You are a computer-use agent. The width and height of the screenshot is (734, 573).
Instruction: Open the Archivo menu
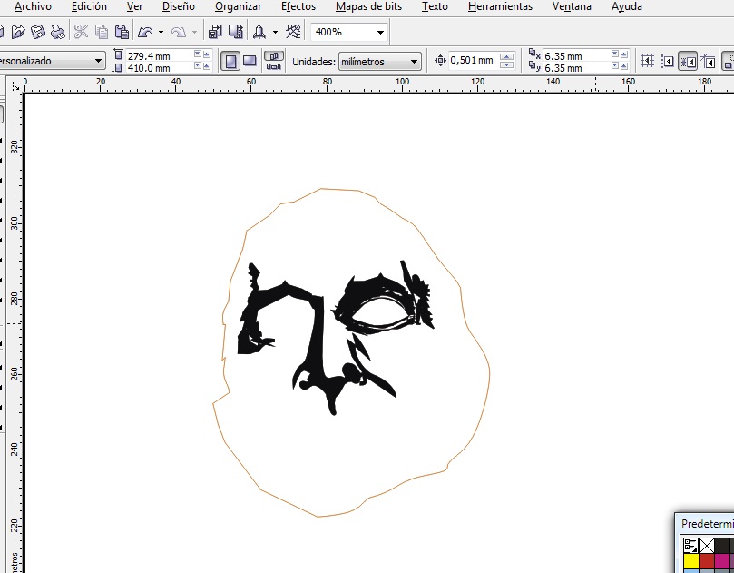click(x=34, y=6)
